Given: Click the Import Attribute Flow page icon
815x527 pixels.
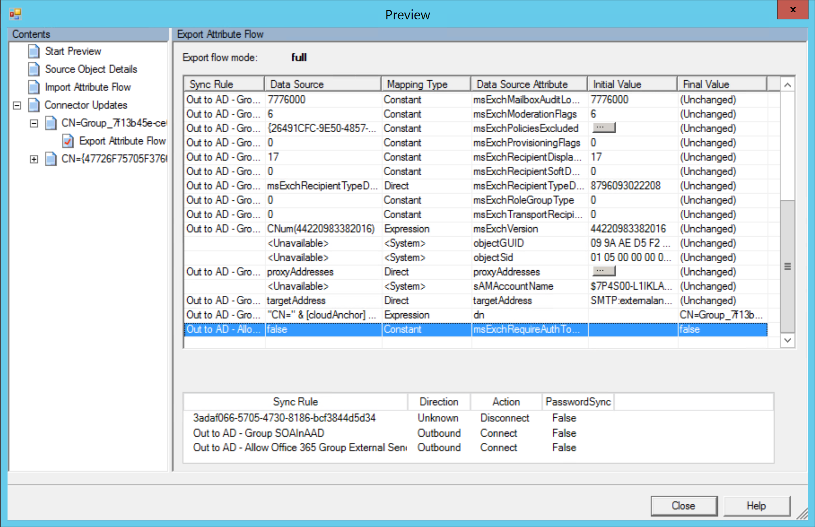Looking at the screenshot, I should pos(34,87).
